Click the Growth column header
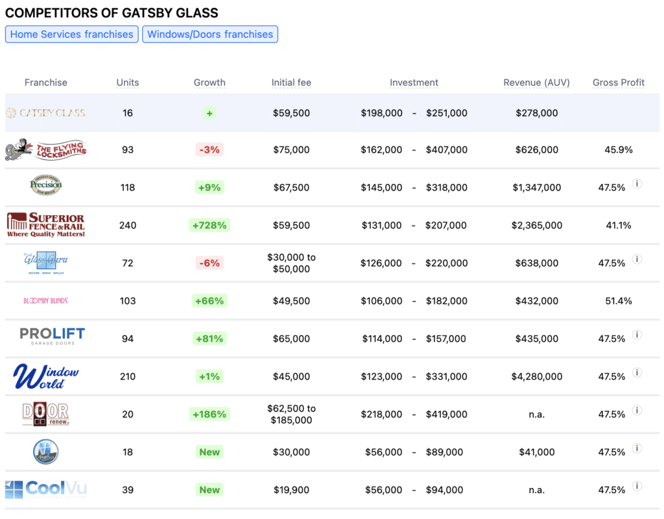 point(209,82)
